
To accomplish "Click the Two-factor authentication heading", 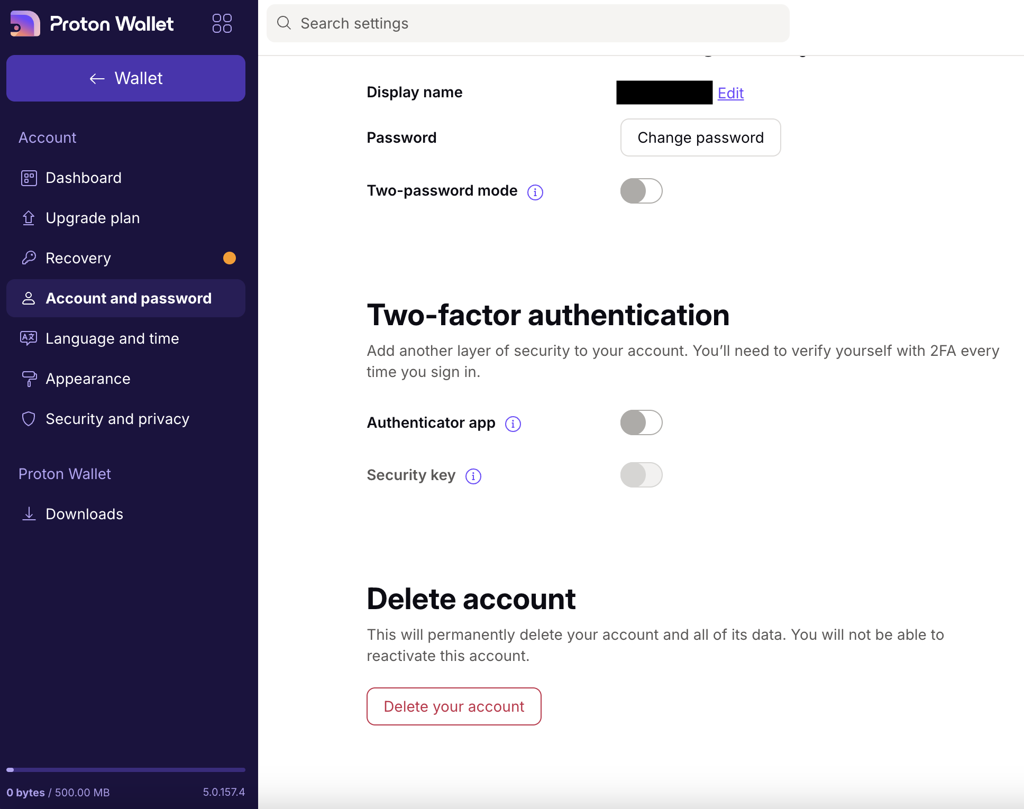I will point(548,315).
